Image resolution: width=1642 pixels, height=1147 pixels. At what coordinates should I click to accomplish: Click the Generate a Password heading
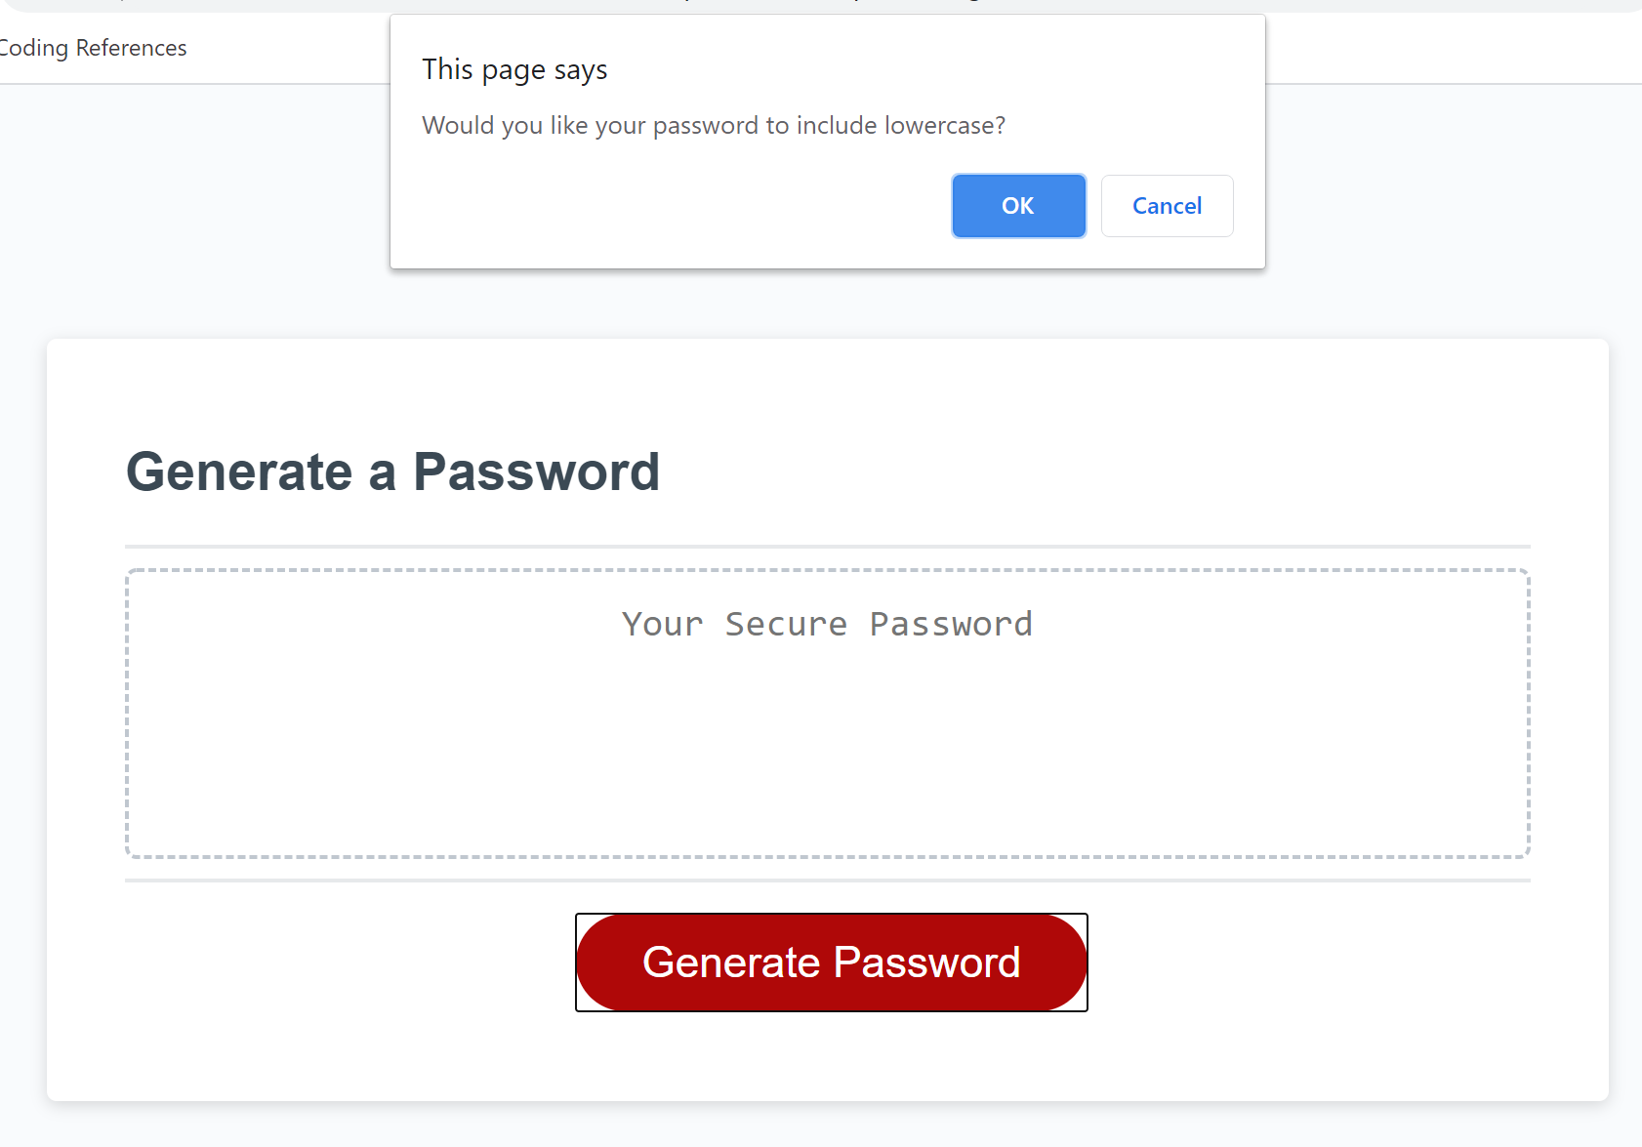393,472
